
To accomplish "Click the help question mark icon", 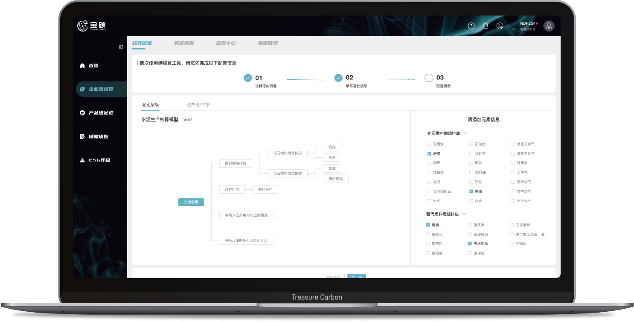I will tap(471, 26).
